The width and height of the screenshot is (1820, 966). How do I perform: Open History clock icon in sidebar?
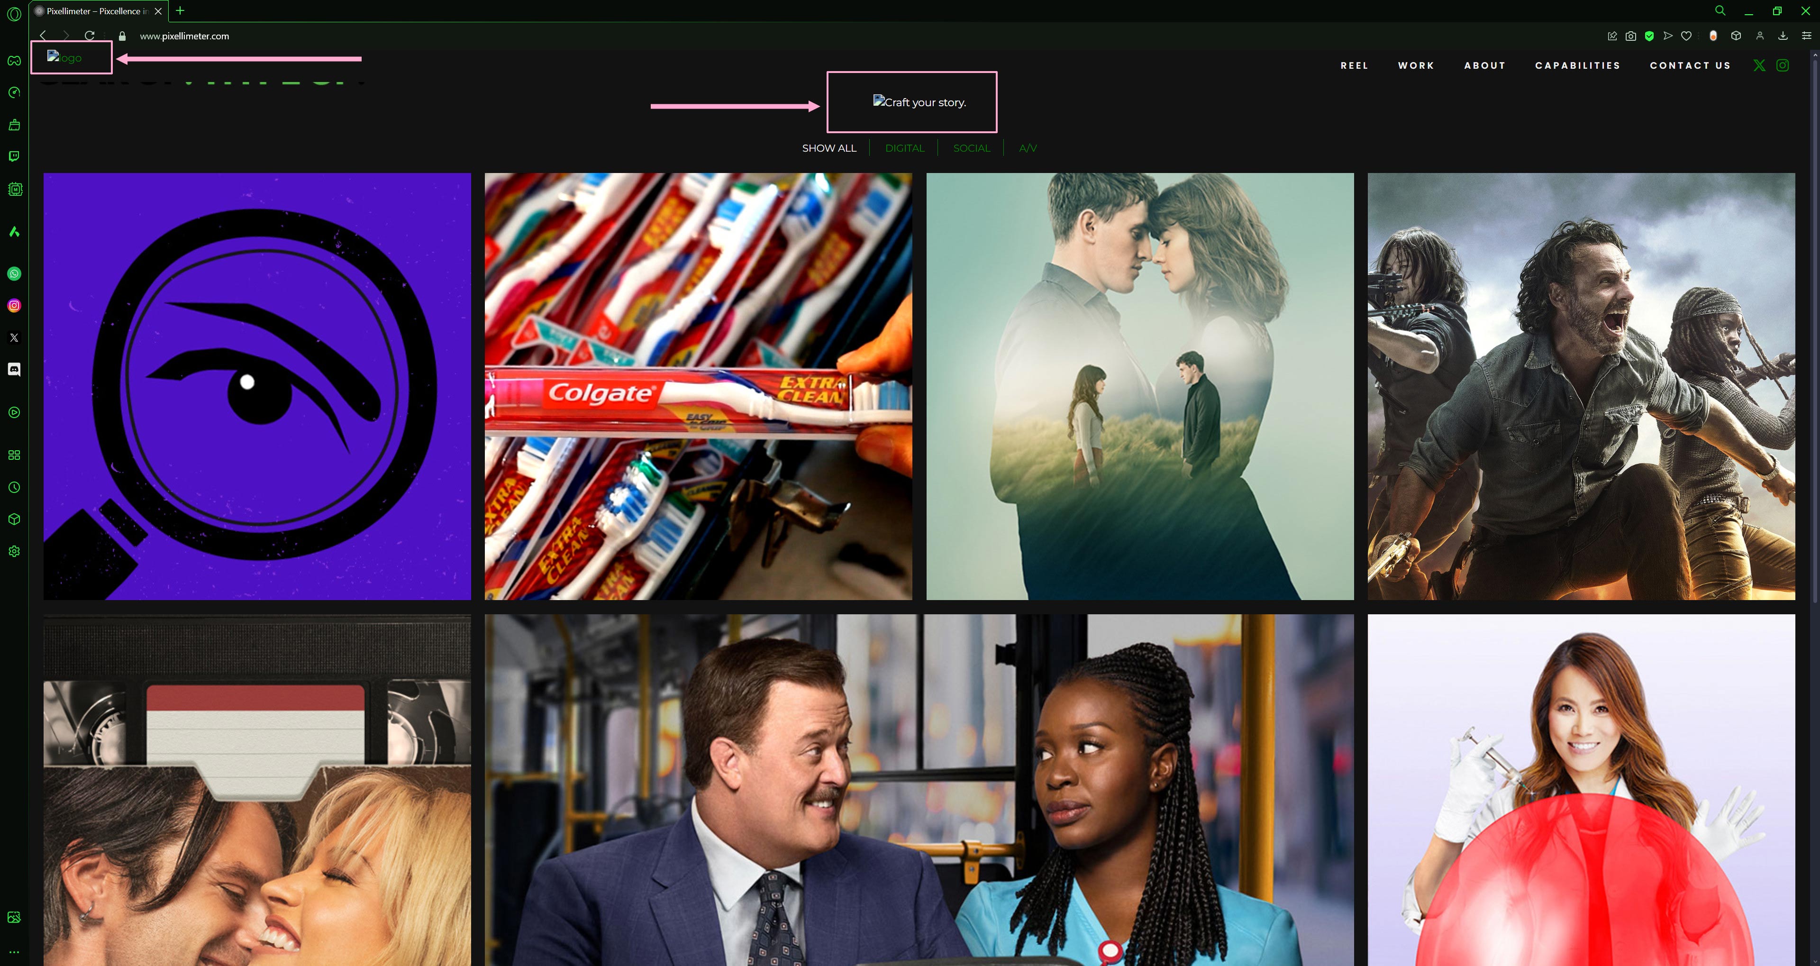(14, 488)
